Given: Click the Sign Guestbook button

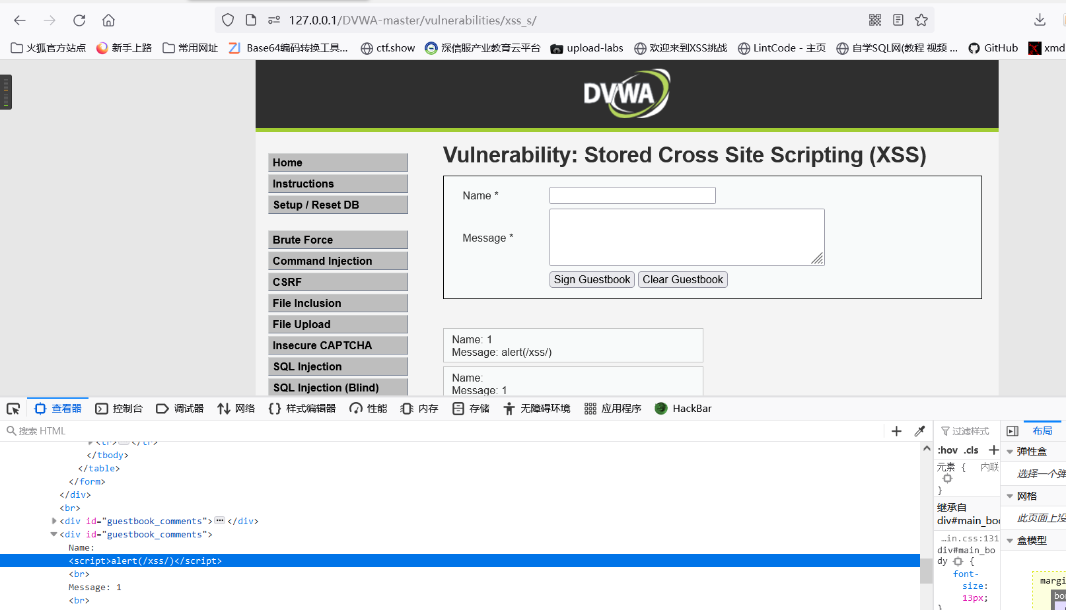Looking at the screenshot, I should pyautogui.click(x=591, y=279).
